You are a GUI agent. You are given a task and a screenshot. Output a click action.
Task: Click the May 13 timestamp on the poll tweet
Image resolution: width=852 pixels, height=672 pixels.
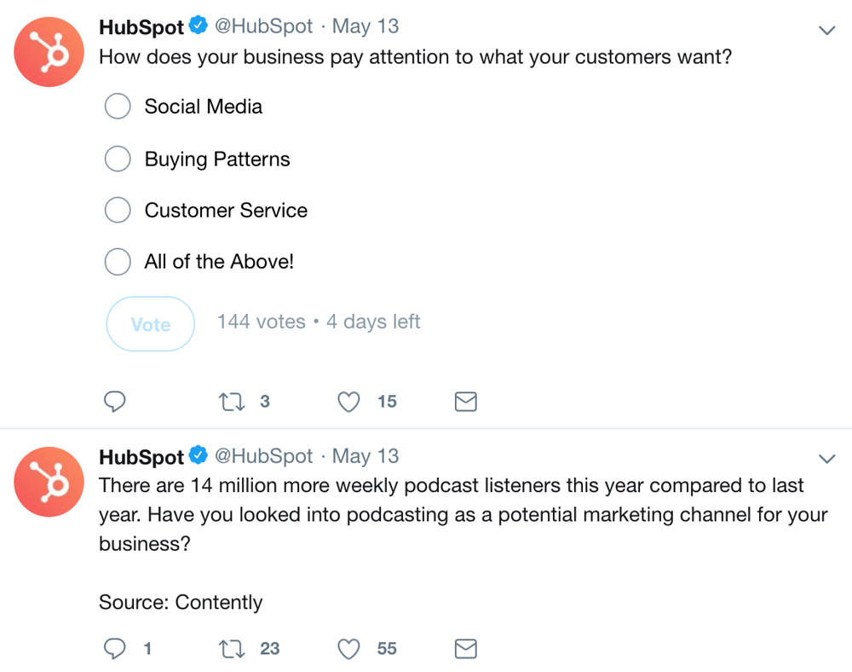tap(366, 26)
